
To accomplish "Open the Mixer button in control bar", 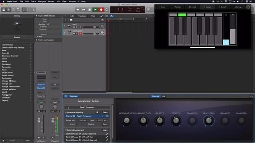I will [x=29, y=10].
